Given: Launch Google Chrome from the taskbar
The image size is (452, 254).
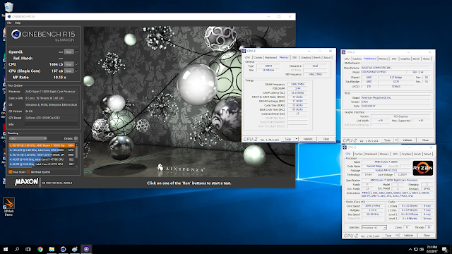Looking at the screenshot, I should 40,249.
